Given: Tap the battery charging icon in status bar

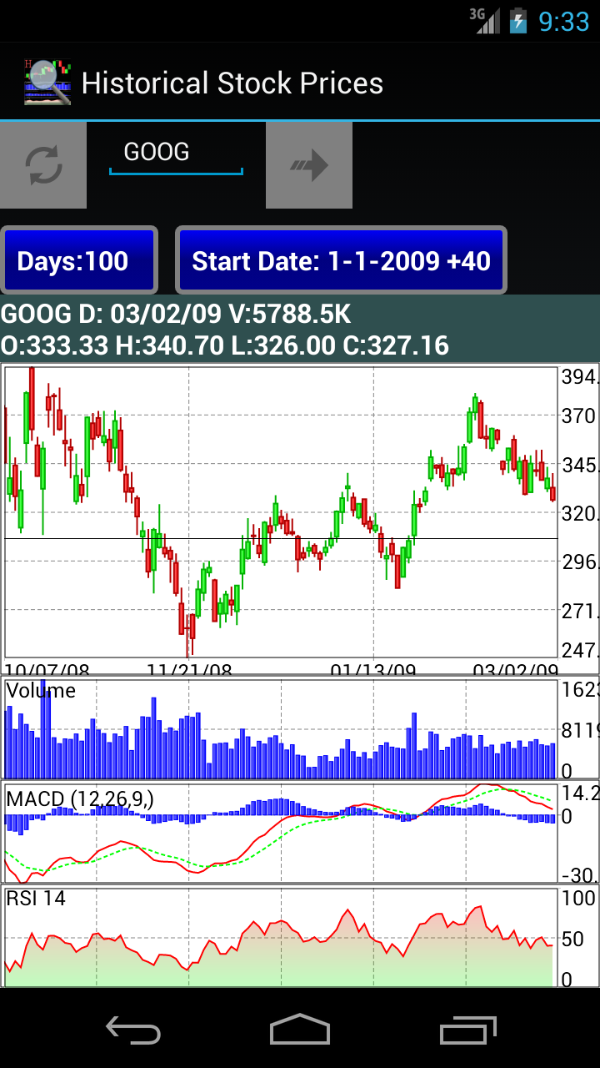Looking at the screenshot, I should coord(518,20).
